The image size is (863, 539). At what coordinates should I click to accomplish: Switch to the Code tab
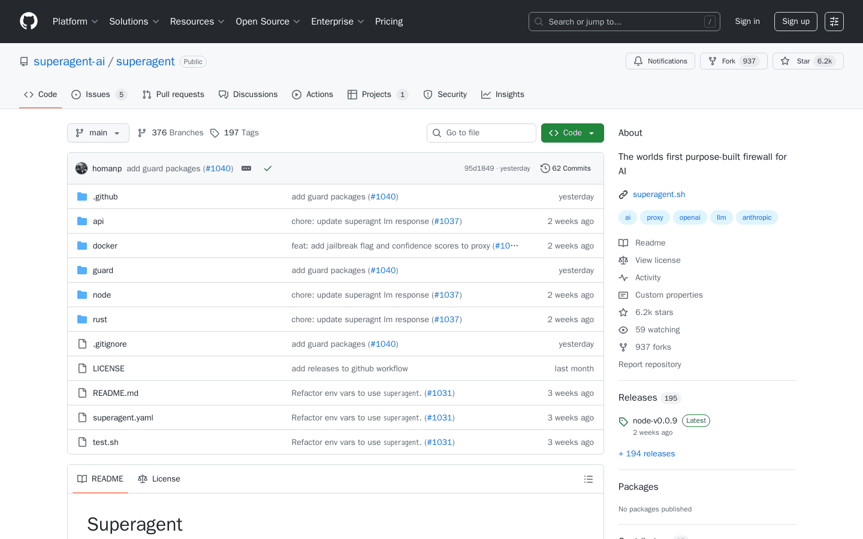41,95
